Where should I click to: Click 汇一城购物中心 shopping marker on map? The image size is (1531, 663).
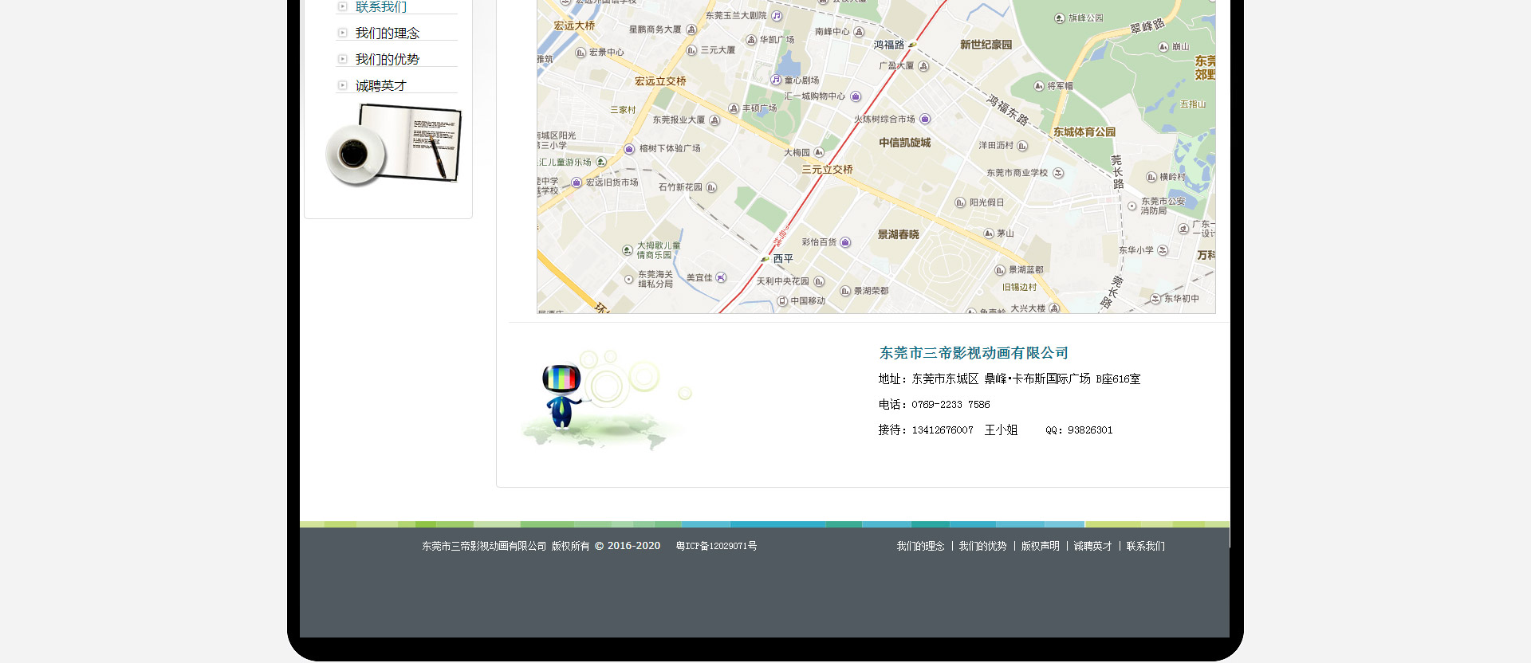click(x=856, y=96)
